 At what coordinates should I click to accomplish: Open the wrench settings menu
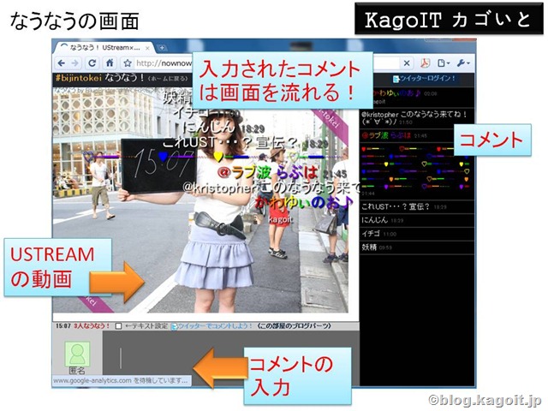[463, 63]
